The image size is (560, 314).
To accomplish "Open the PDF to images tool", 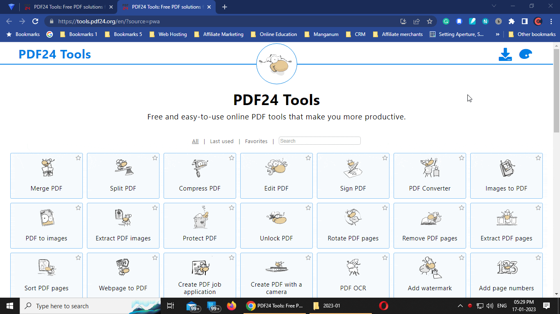I will pyautogui.click(x=46, y=226).
